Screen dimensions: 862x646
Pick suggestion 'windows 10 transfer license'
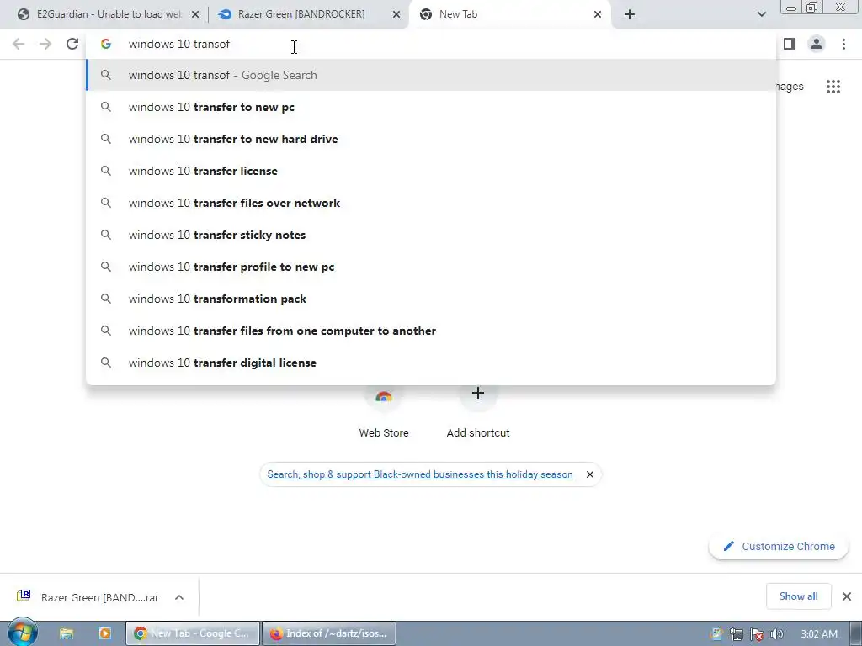pyautogui.click(x=431, y=171)
